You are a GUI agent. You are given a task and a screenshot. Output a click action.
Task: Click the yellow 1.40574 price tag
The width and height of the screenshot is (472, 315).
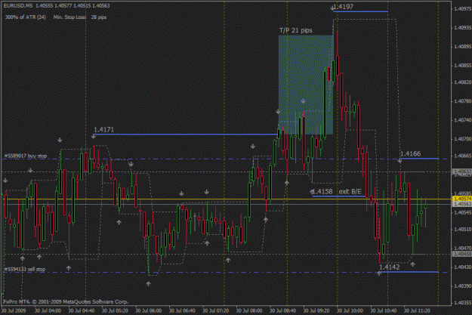462,199
